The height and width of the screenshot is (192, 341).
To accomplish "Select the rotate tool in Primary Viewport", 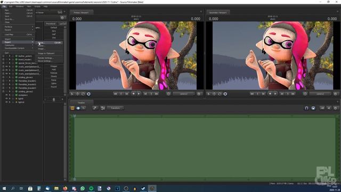I will pos(83,94).
